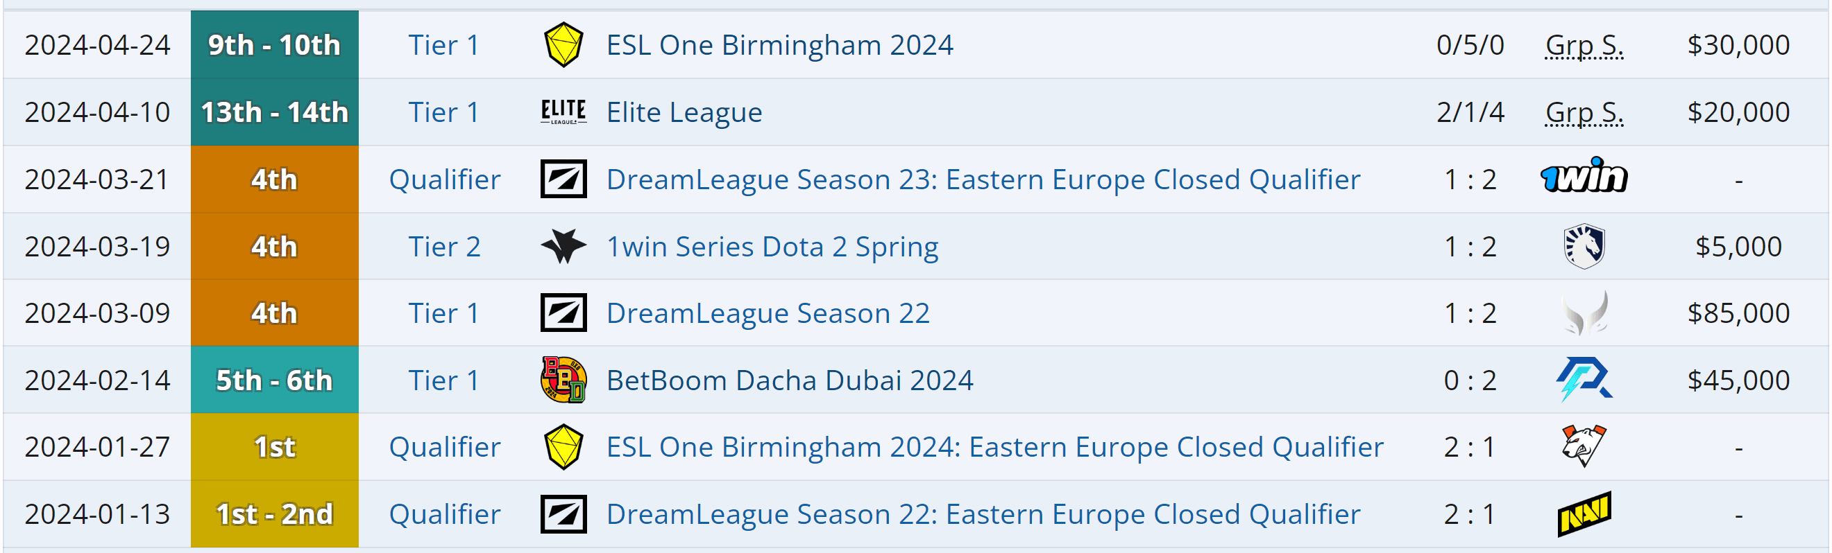Follow the 1win Series Dota 2 Spring link
The image size is (1832, 553).
click(x=772, y=247)
